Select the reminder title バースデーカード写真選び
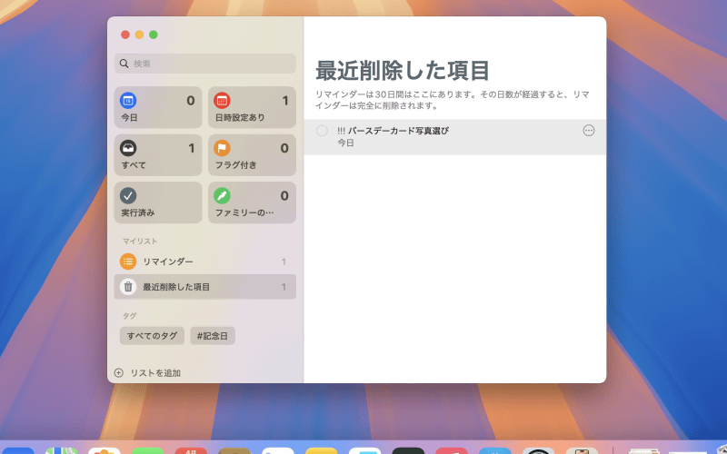 (x=398, y=131)
